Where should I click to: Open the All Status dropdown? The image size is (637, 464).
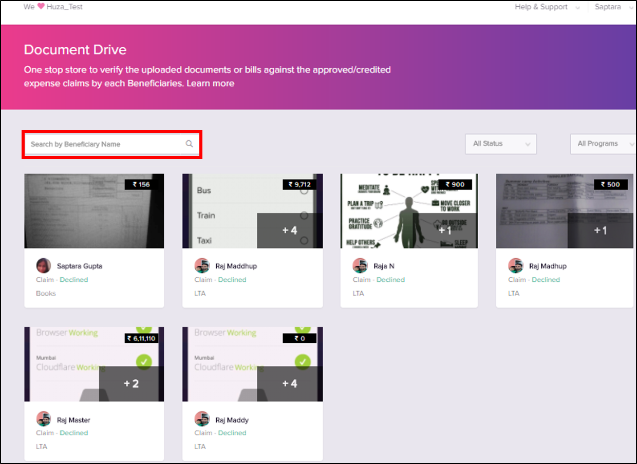click(x=500, y=144)
